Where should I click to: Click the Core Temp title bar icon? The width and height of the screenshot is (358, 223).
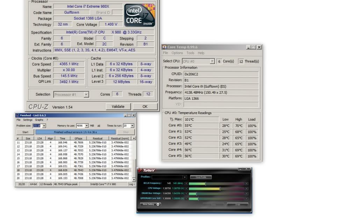[164, 47]
